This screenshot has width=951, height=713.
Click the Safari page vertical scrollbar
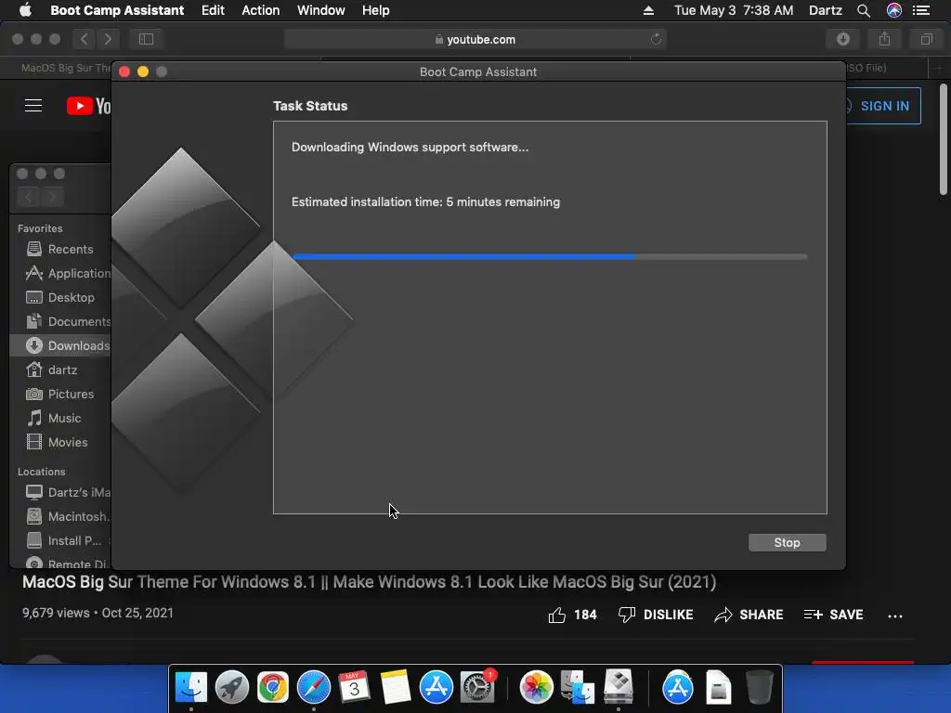tap(944, 139)
